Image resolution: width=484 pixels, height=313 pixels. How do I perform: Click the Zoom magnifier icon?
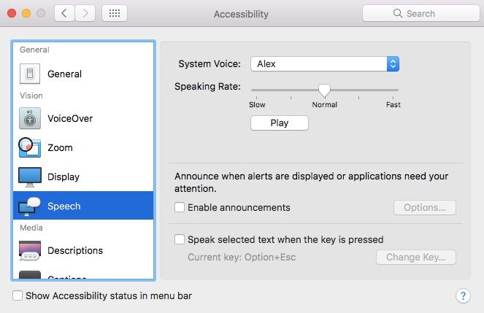30,147
